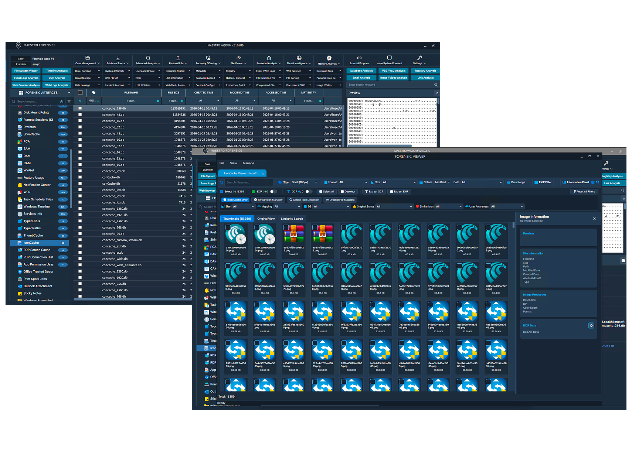
Task: Tick checkbox on thumbnail e5874f3f8bcd6f23.png
Action: (x=286, y=227)
